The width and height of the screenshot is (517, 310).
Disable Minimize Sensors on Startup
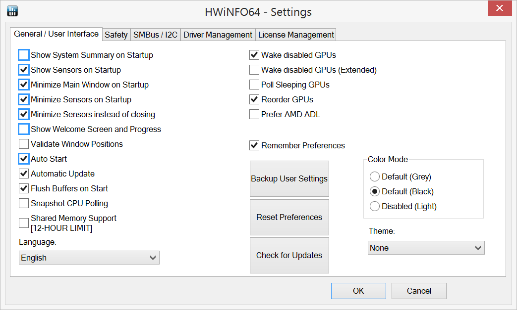(24, 99)
